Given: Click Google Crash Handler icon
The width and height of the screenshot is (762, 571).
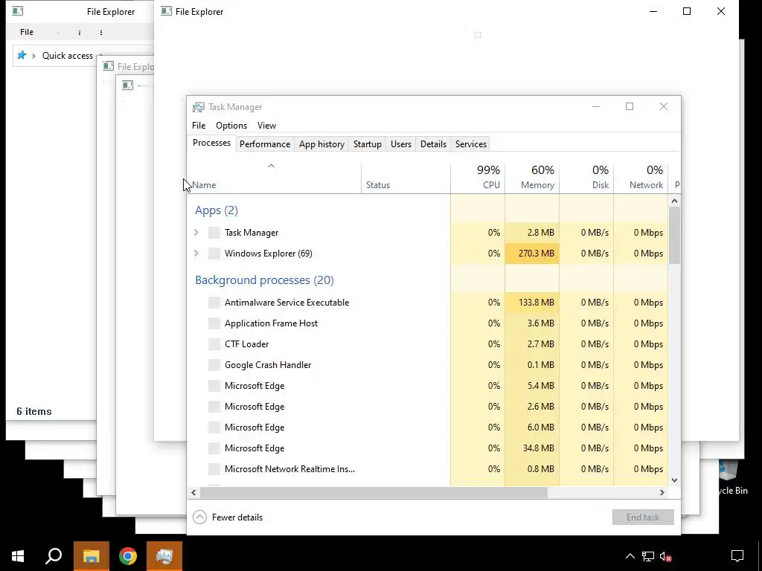Looking at the screenshot, I should click(214, 365).
